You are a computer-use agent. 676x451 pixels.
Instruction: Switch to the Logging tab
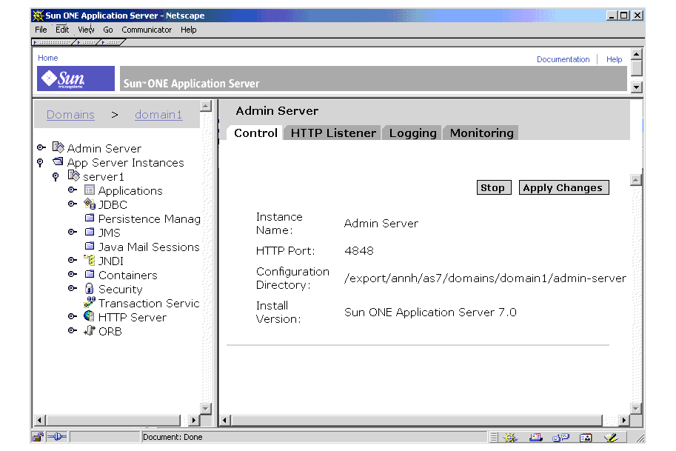pos(412,133)
